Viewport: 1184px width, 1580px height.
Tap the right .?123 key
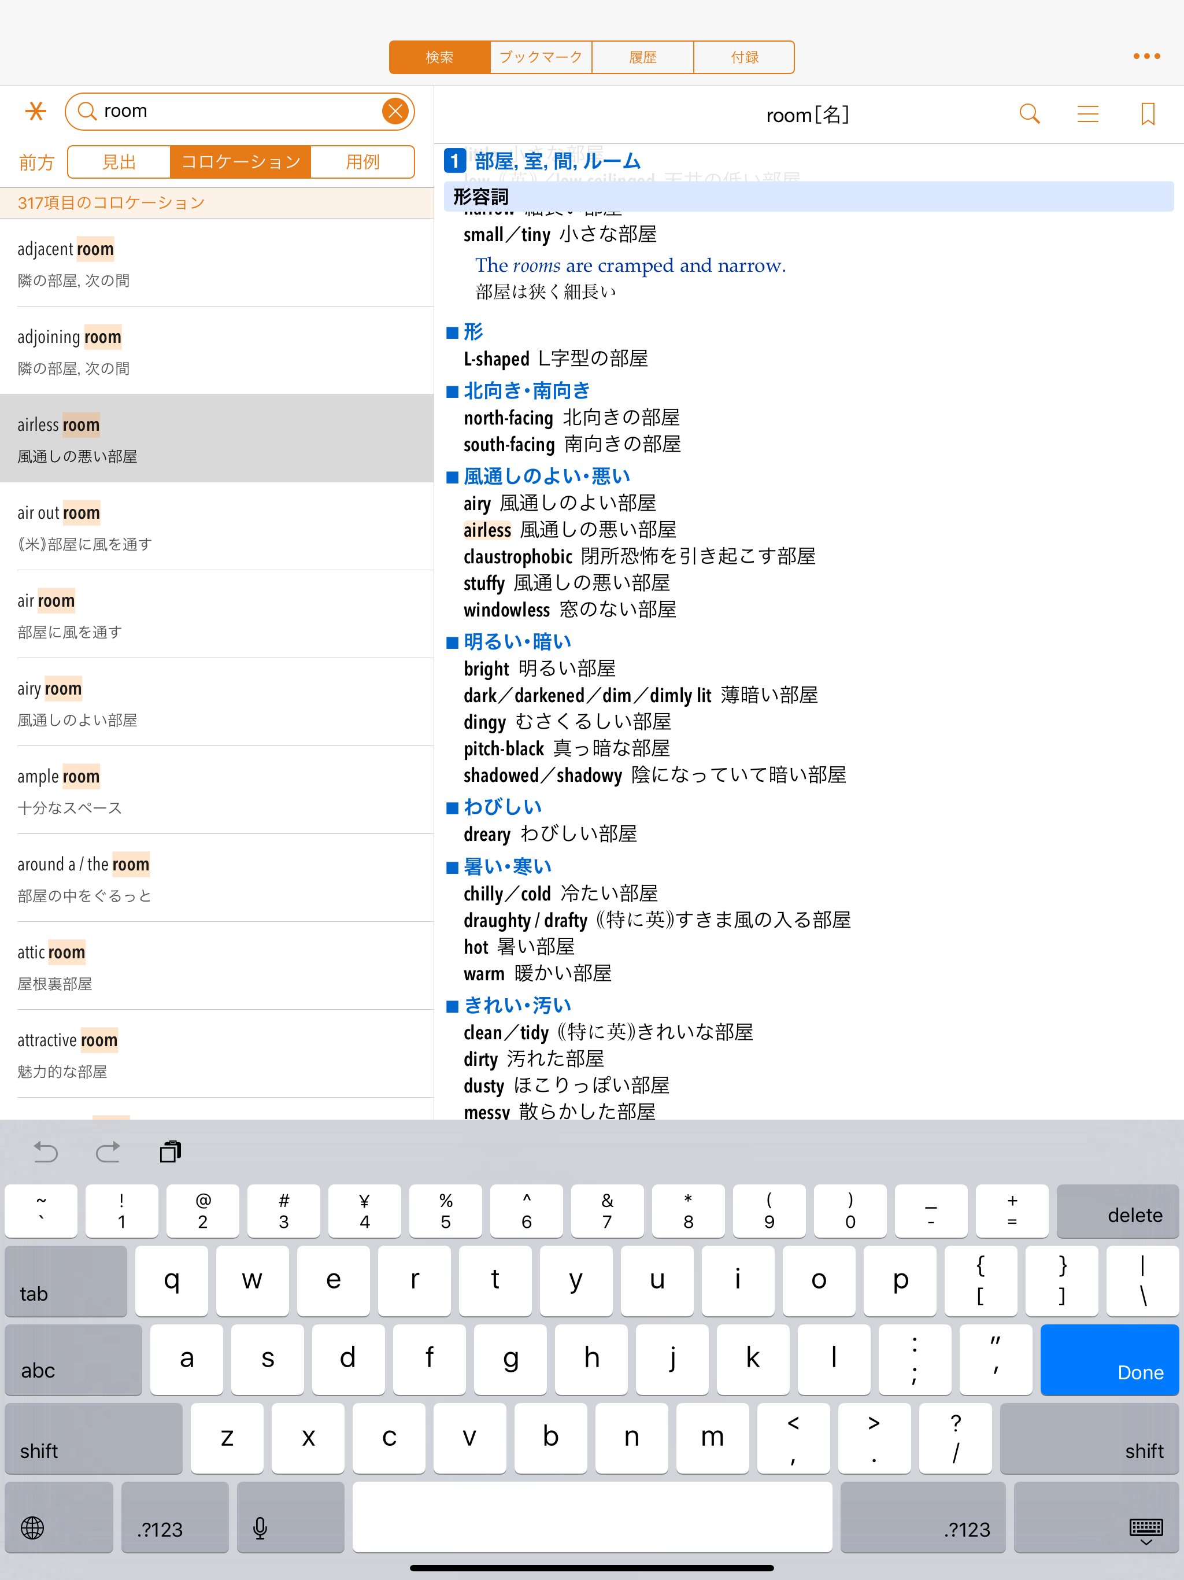coord(923,1516)
